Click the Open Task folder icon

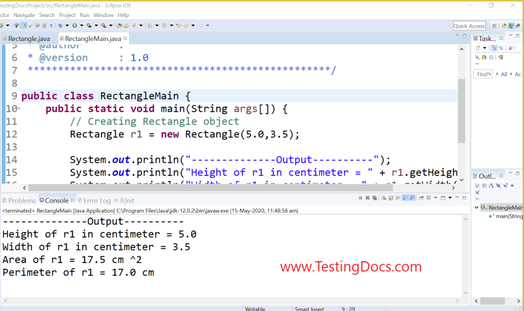click(x=126, y=25)
